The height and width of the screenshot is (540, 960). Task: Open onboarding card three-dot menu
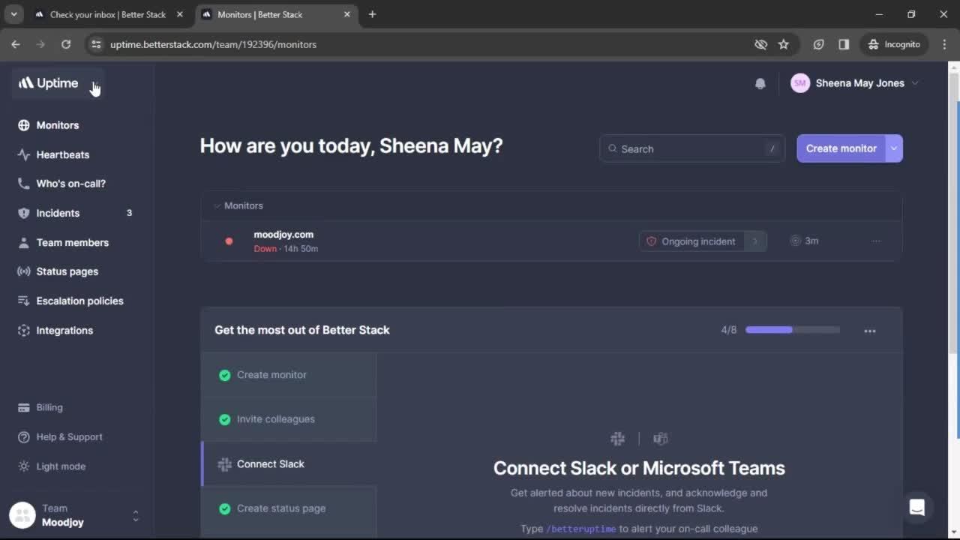click(x=870, y=331)
